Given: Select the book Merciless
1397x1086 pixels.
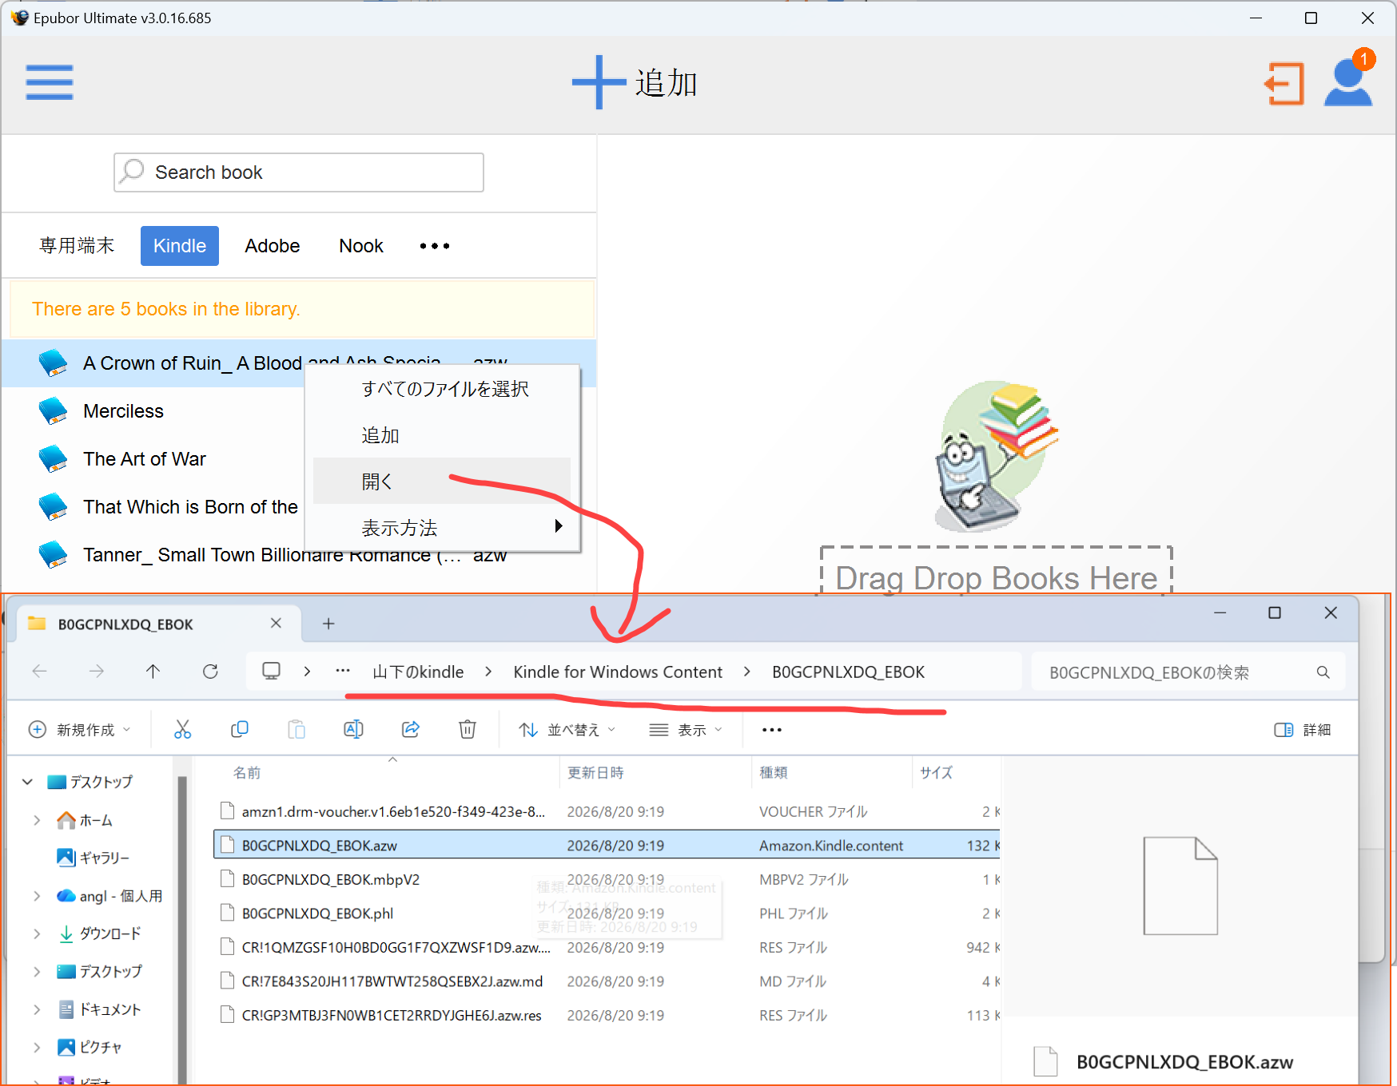Looking at the screenshot, I should click(x=123, y=411).
